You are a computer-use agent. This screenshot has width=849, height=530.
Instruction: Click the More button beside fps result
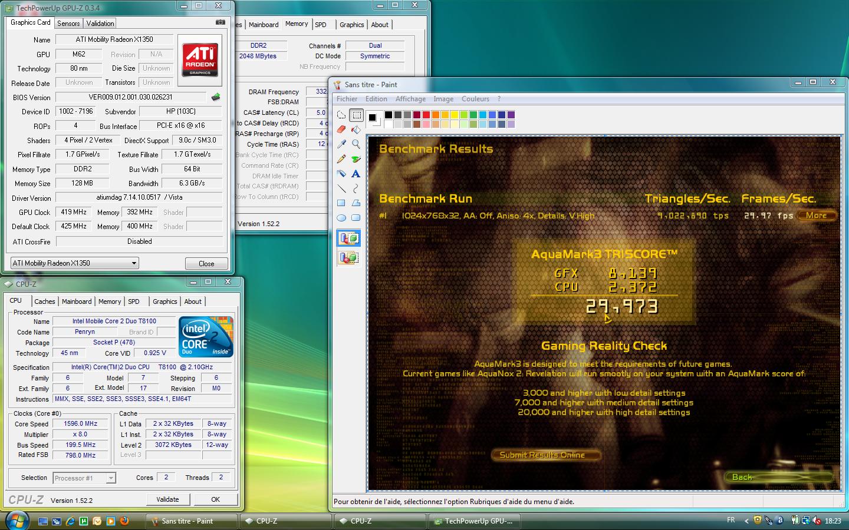817,216
